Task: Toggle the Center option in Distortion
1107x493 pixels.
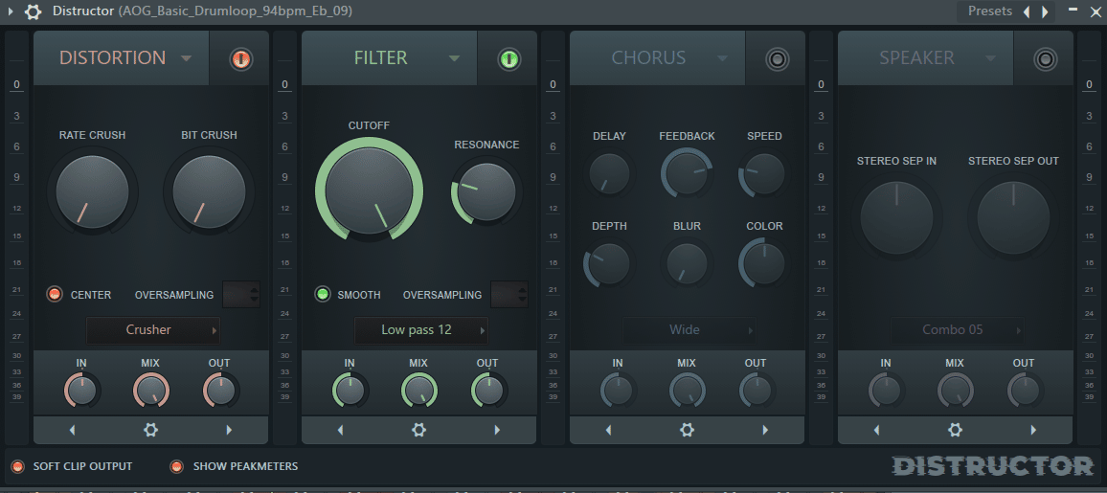Action: pos(55,295)
